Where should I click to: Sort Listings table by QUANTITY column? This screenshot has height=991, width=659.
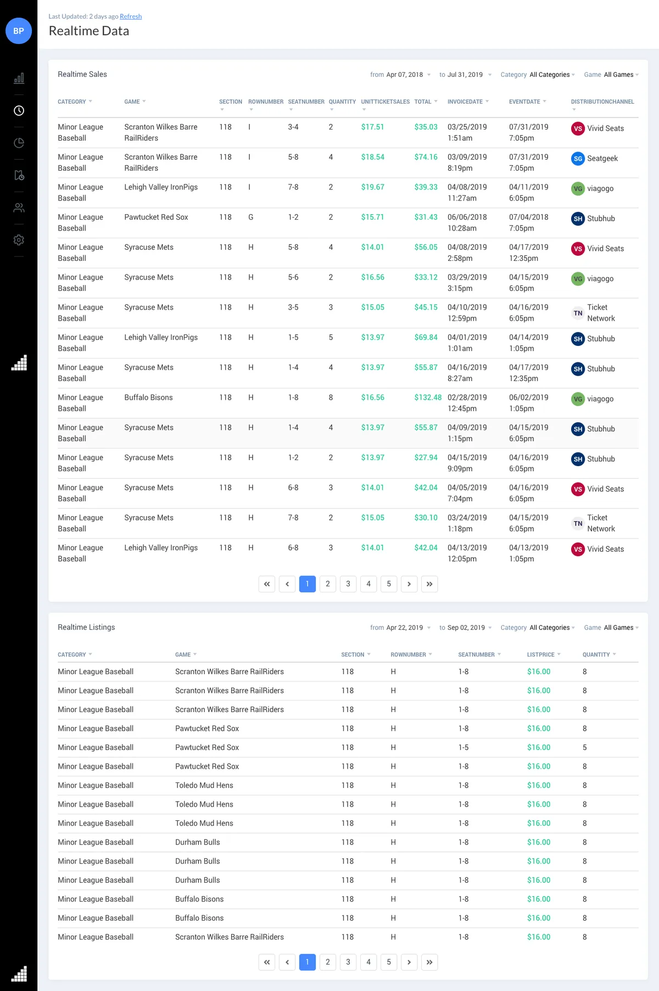tap(599, 654)
